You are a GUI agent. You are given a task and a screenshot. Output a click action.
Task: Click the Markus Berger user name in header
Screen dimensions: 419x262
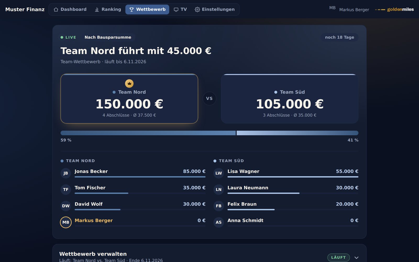tap(354, 10)
